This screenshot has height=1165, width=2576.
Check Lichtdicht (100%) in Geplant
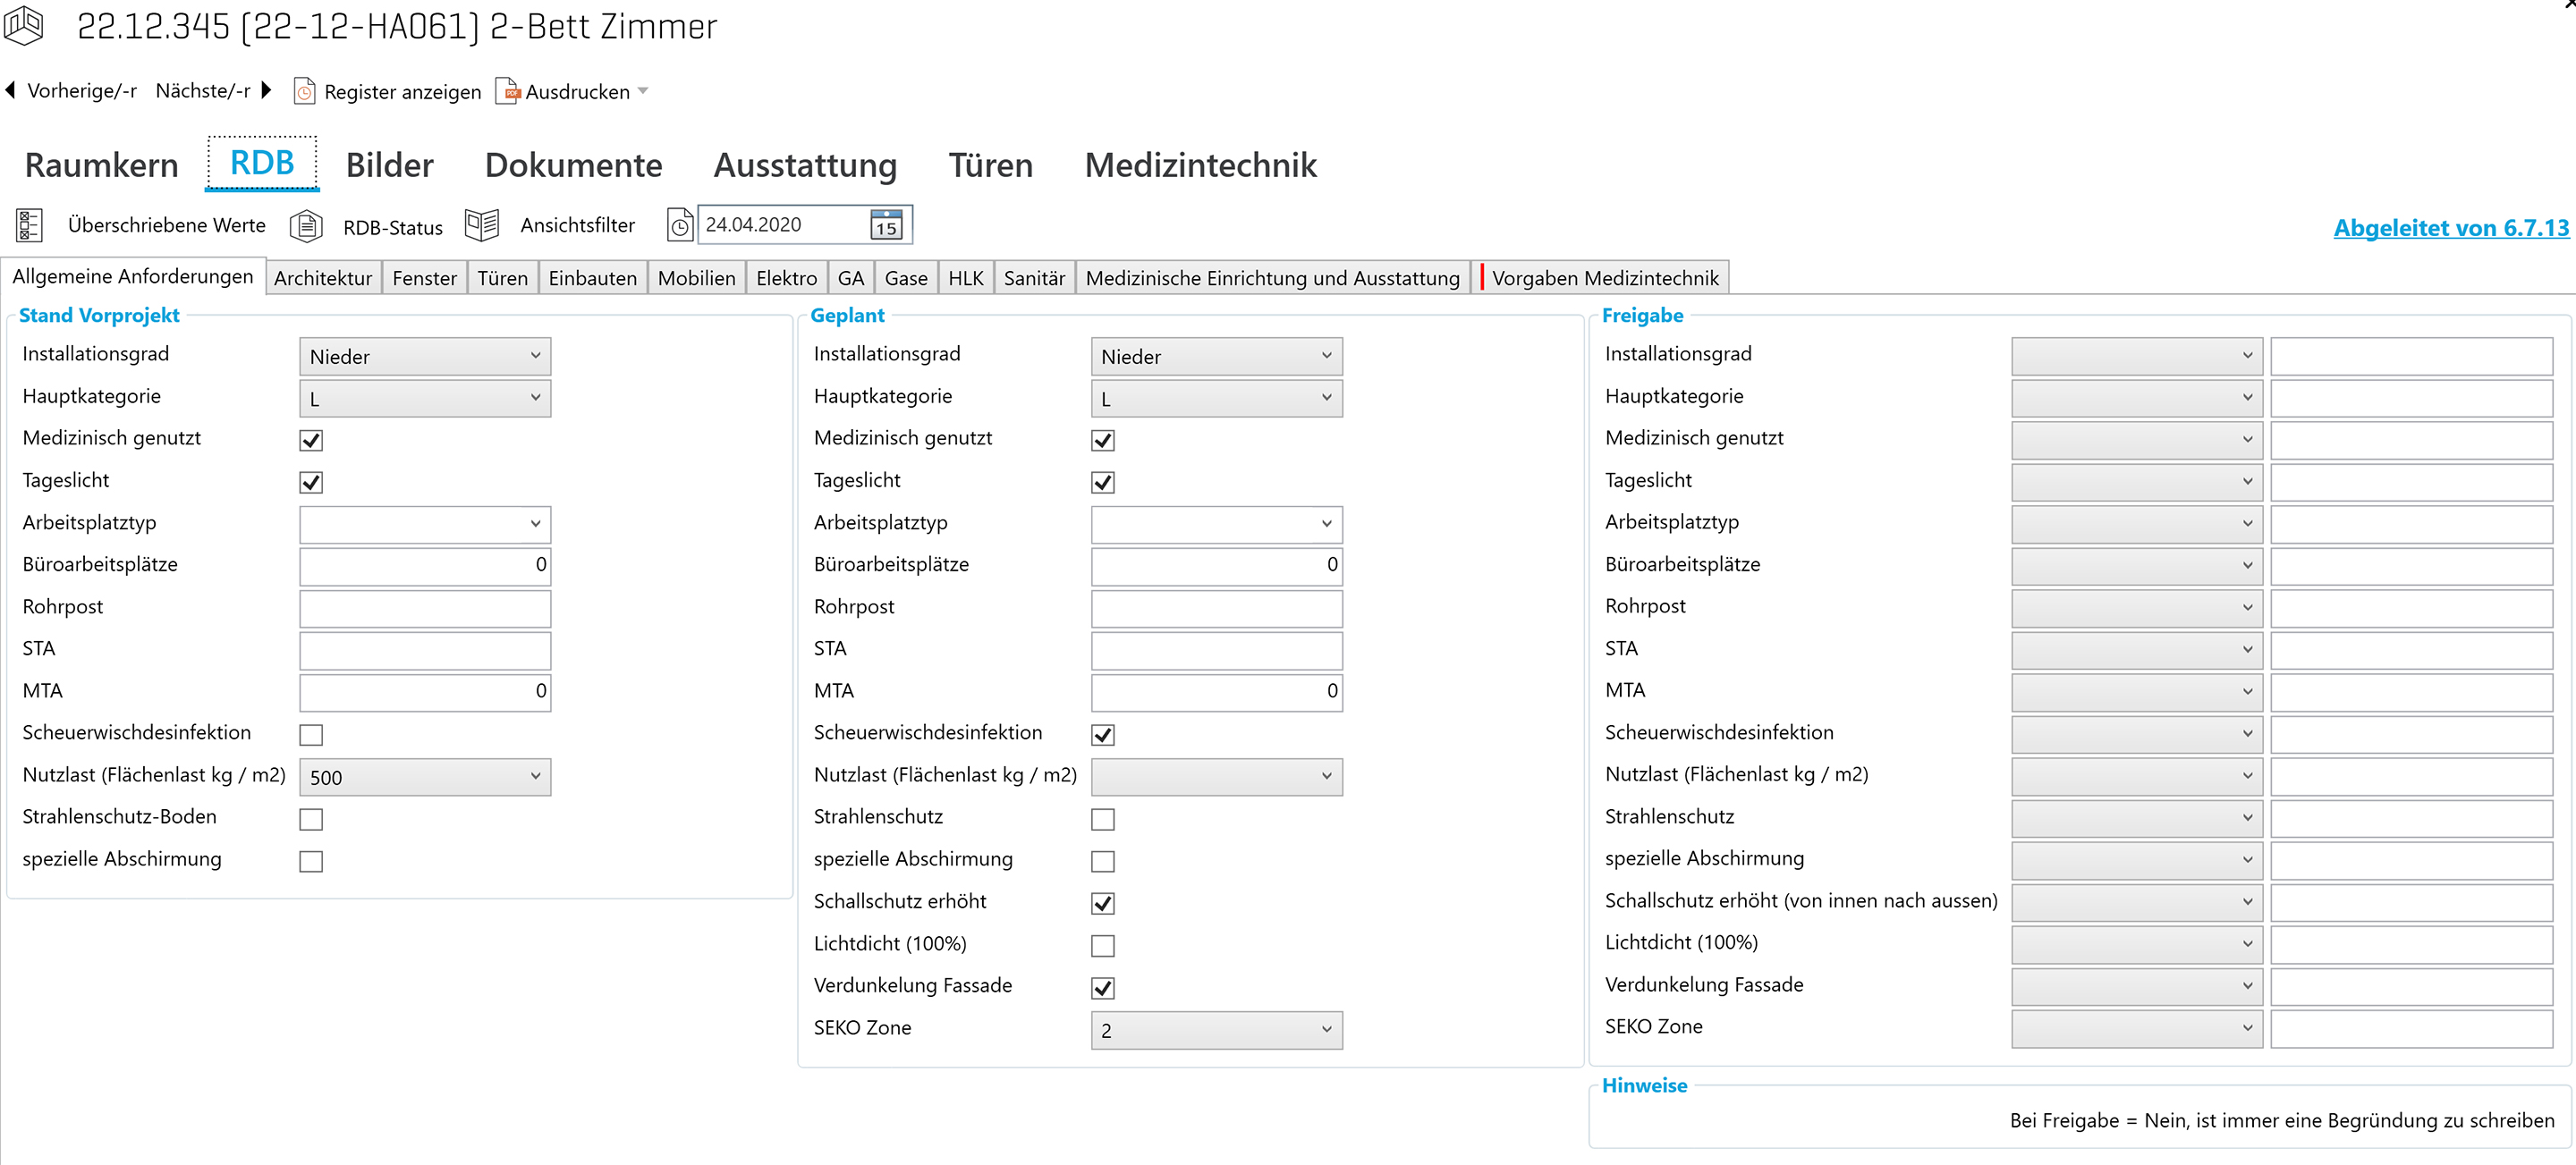point(1102,945)
